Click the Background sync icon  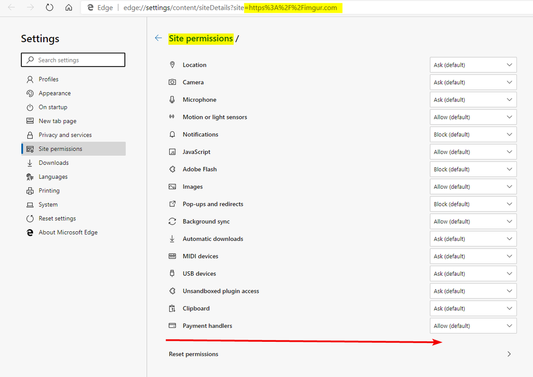point(172,221)
